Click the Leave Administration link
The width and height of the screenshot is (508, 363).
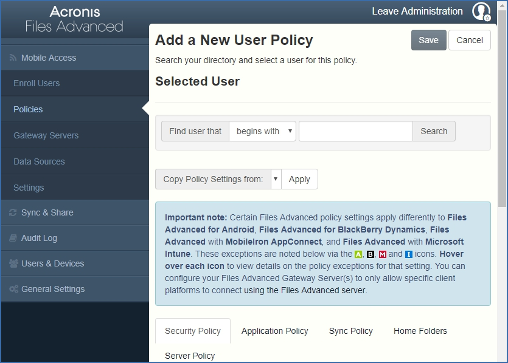click(x=417, y=12)
